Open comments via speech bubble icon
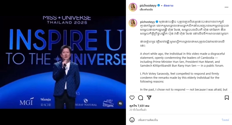The width and height of the screenshot is (232, 125). click(x=141, y=98)
